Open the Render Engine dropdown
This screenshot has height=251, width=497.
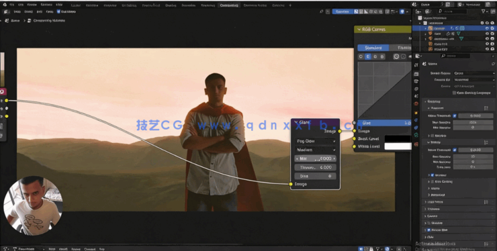[x=474, y=73]
